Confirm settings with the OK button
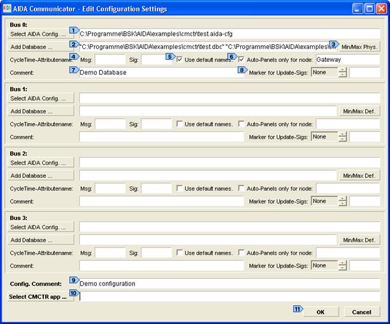Viewport: 390px width, 324px height. (x=321, y=312)
